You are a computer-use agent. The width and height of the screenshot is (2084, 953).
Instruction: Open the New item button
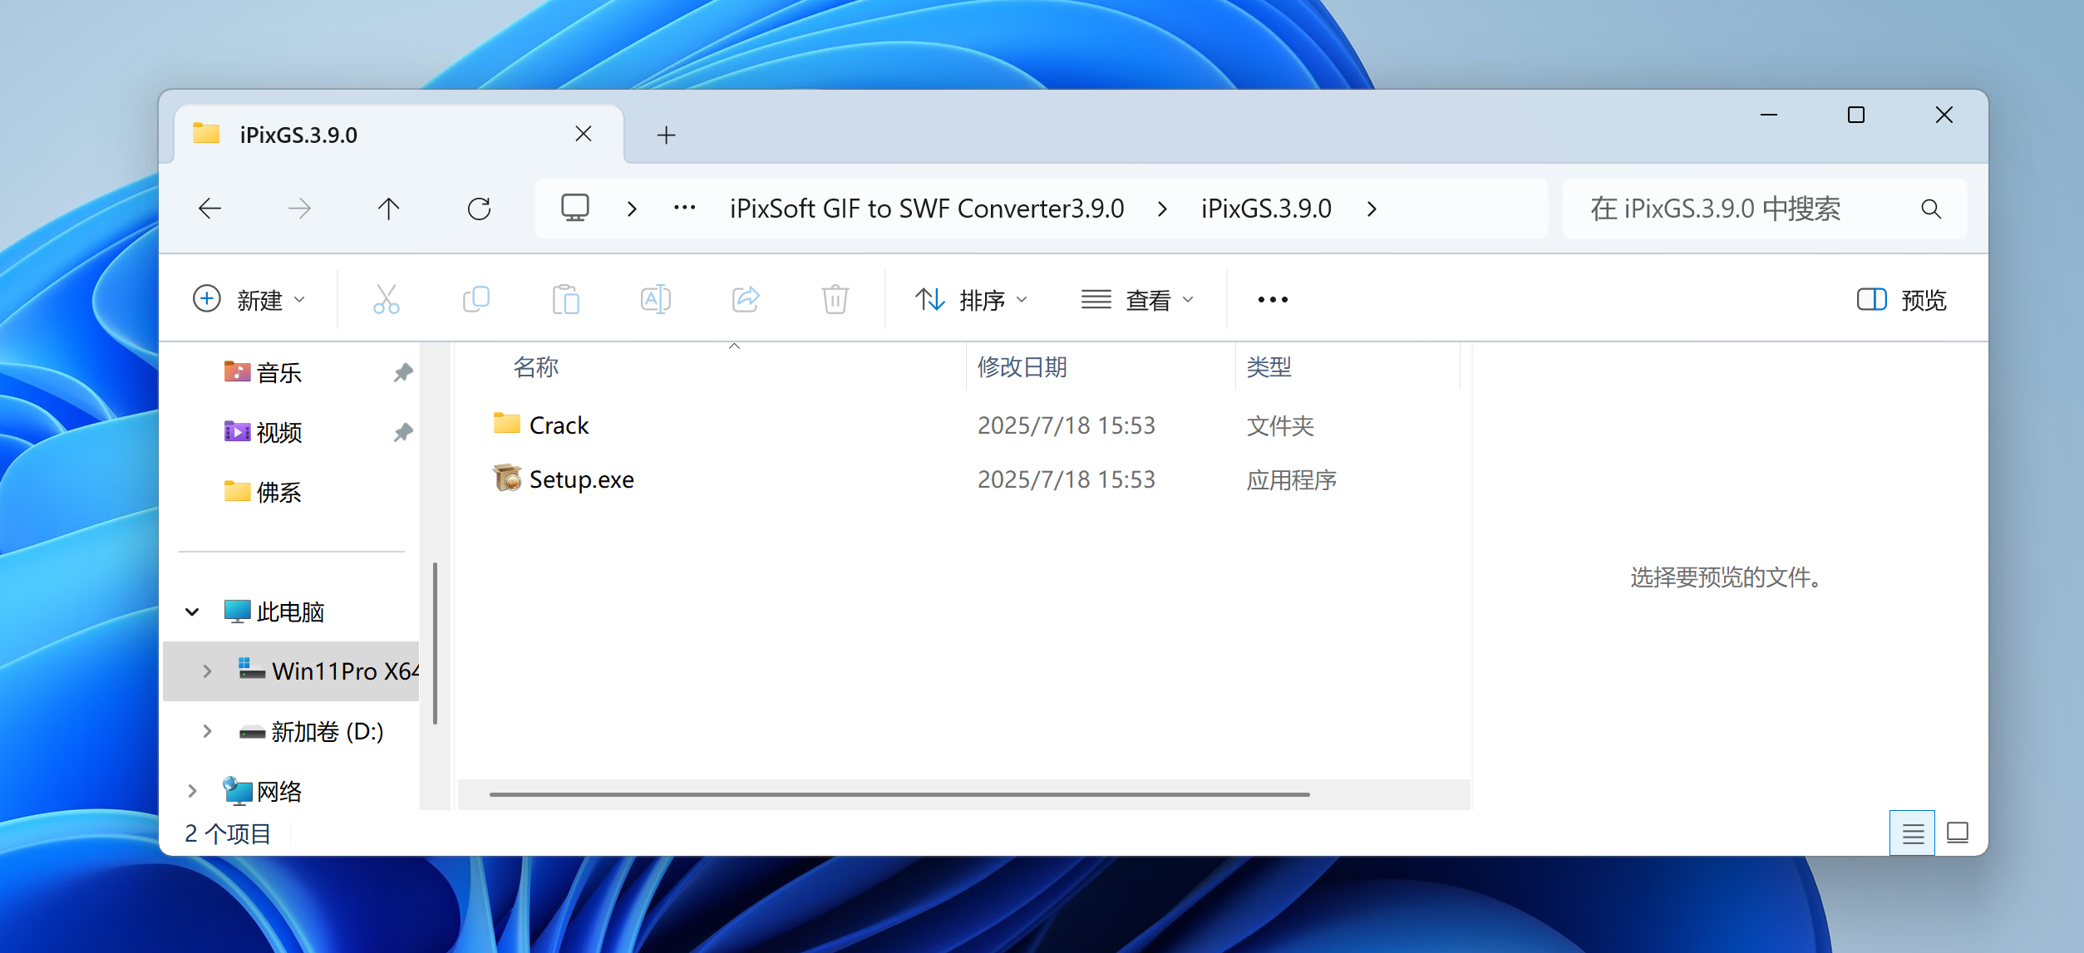click(x=249, y=299)
